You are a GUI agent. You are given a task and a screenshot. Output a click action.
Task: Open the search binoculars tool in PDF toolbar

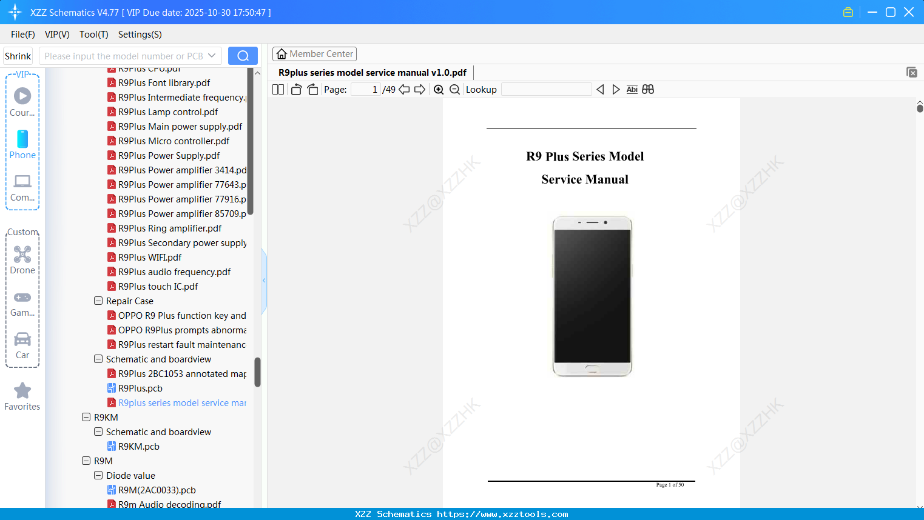647,89
